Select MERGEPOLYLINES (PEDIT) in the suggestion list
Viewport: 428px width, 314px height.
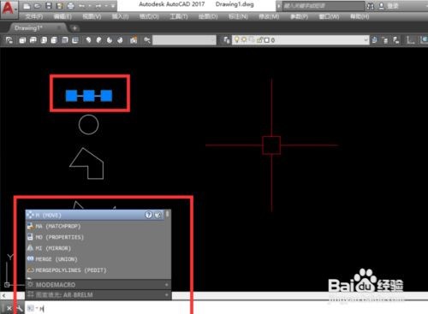(x=95, y=270)
